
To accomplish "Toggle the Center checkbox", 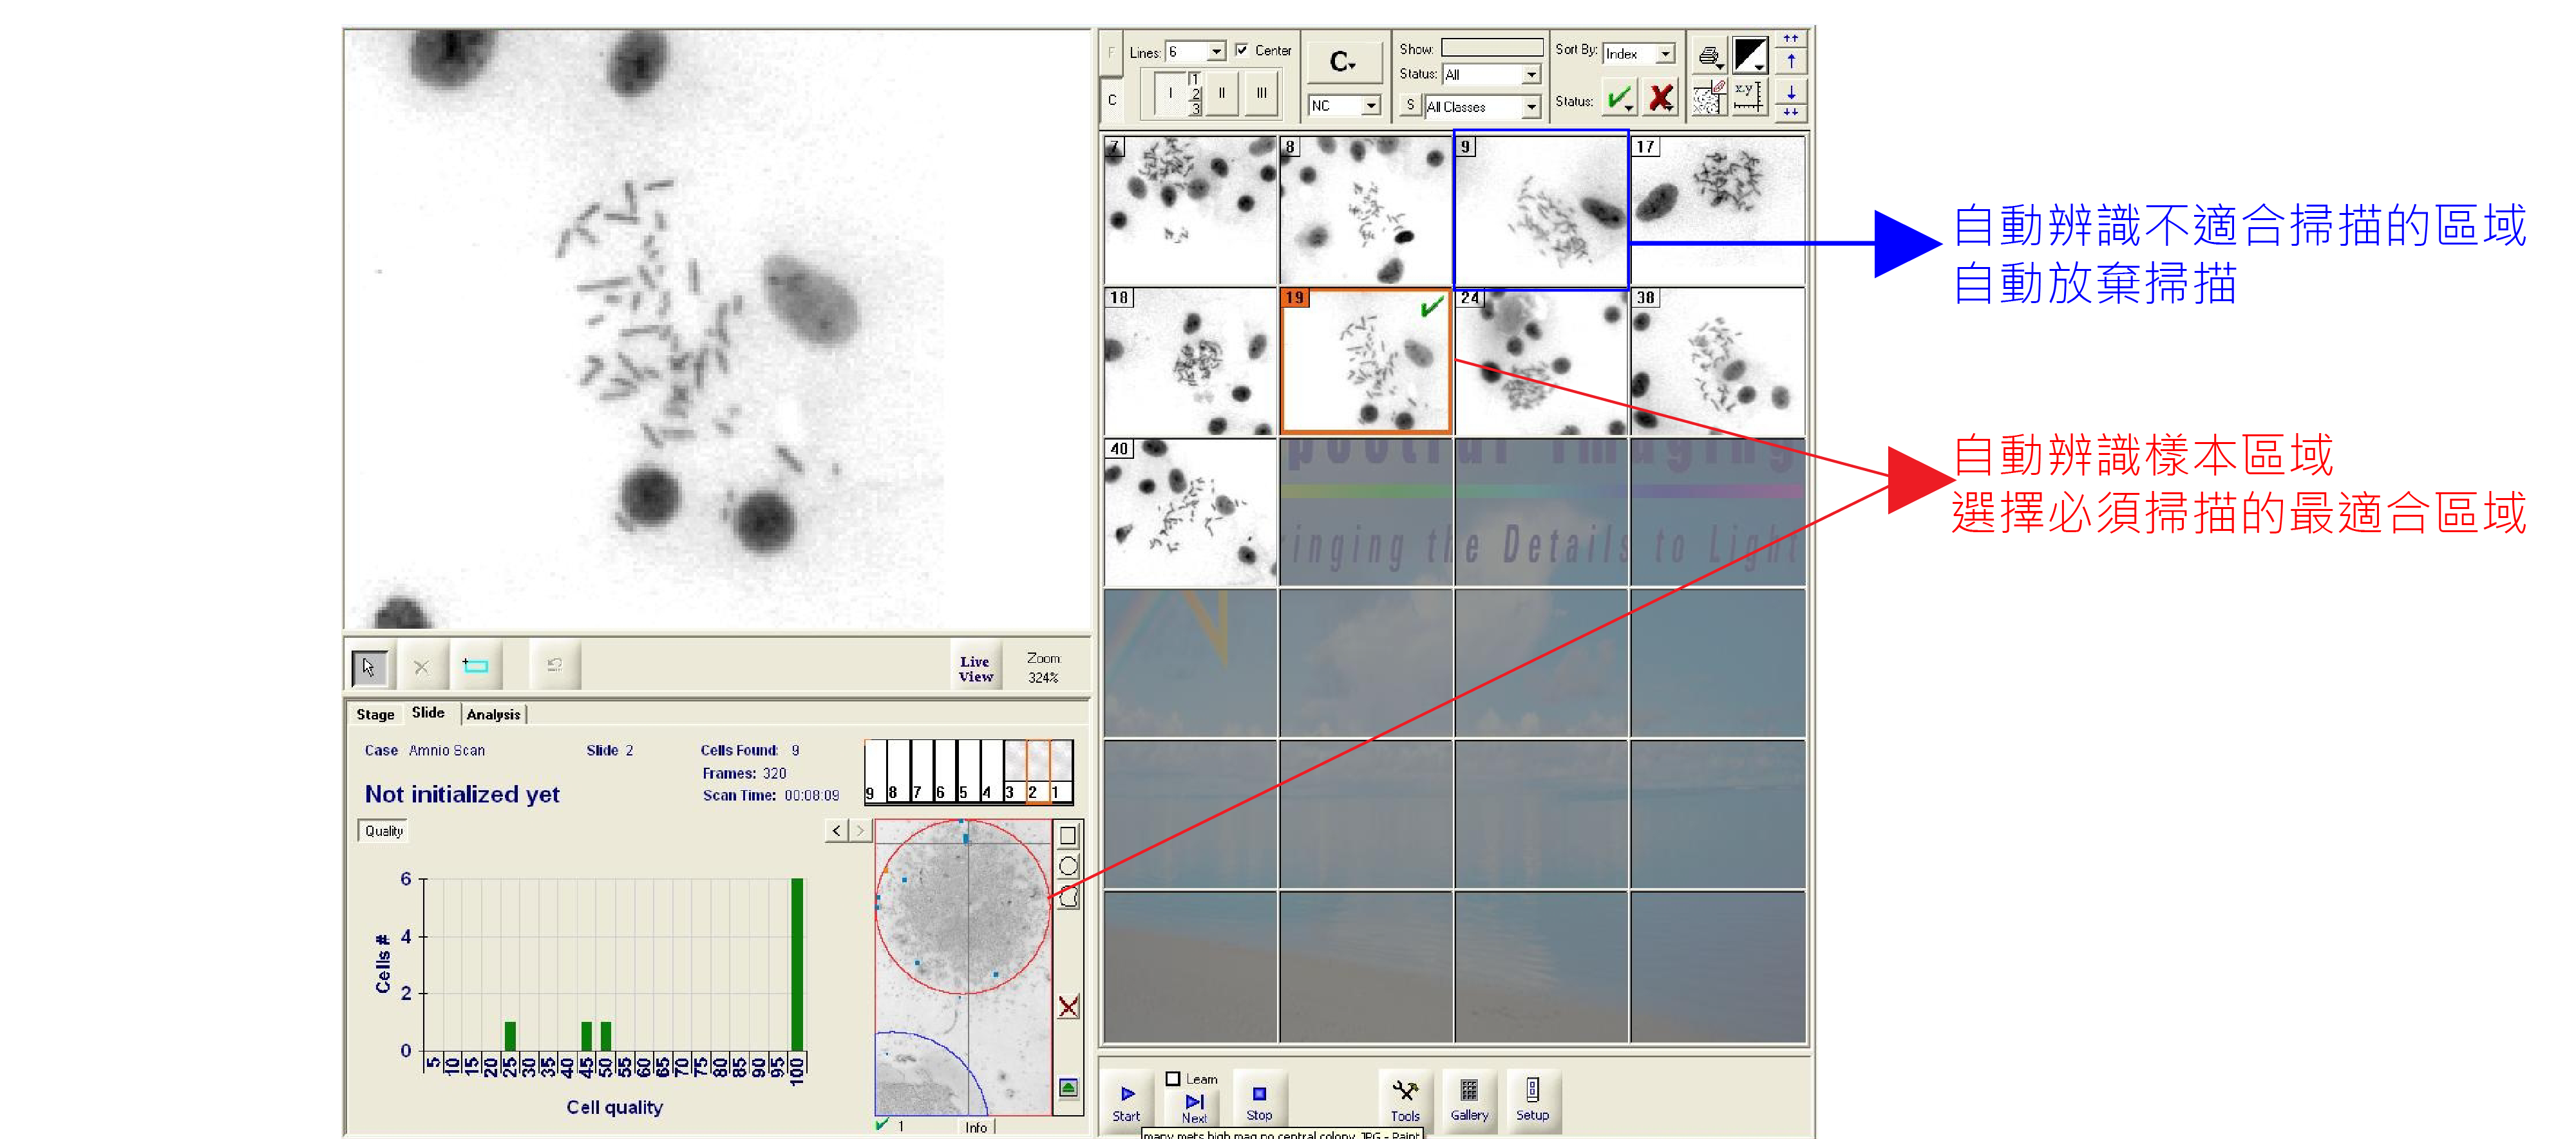I will tap(1241, 50).
